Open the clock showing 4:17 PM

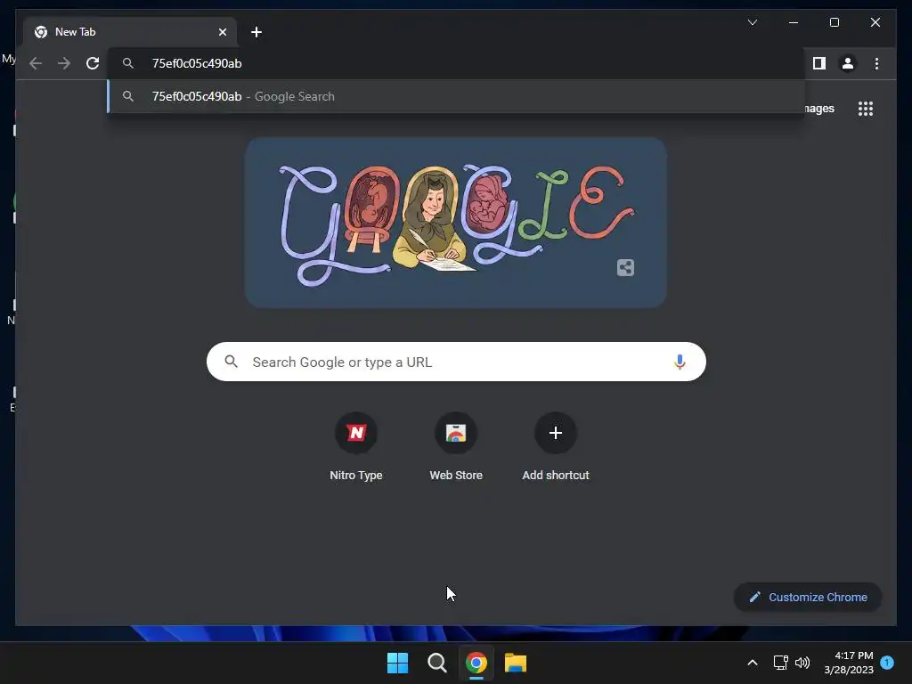coord(849,663)
